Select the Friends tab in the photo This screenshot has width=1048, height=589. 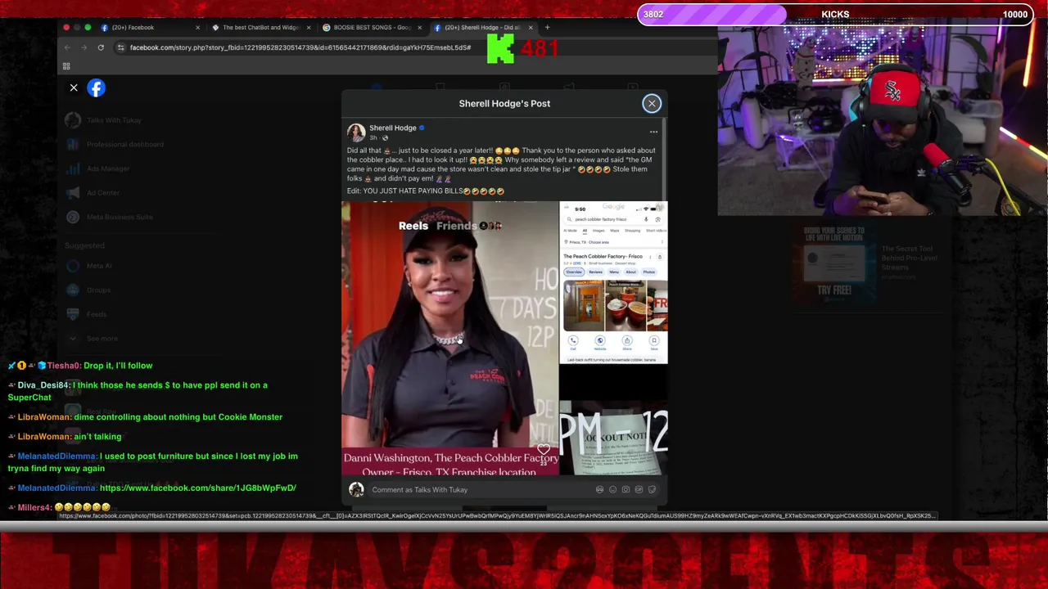(456, 226)
